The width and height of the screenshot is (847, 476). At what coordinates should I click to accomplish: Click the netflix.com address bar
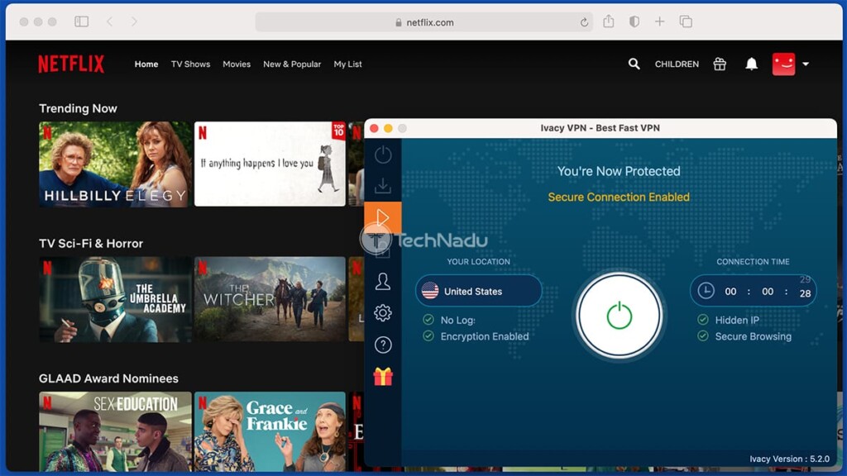coord(424,22)
